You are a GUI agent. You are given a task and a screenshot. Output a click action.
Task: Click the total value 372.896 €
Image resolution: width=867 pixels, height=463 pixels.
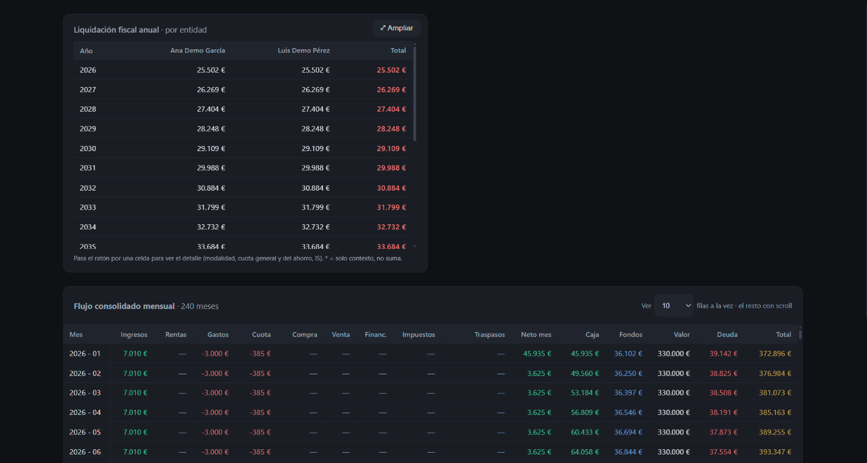(x=775, y=354)
